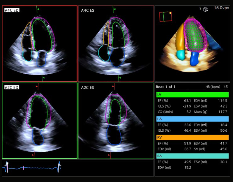Click the pink marker on ECG trace
Screen dimensions: 233x182
tap(24, 168)
